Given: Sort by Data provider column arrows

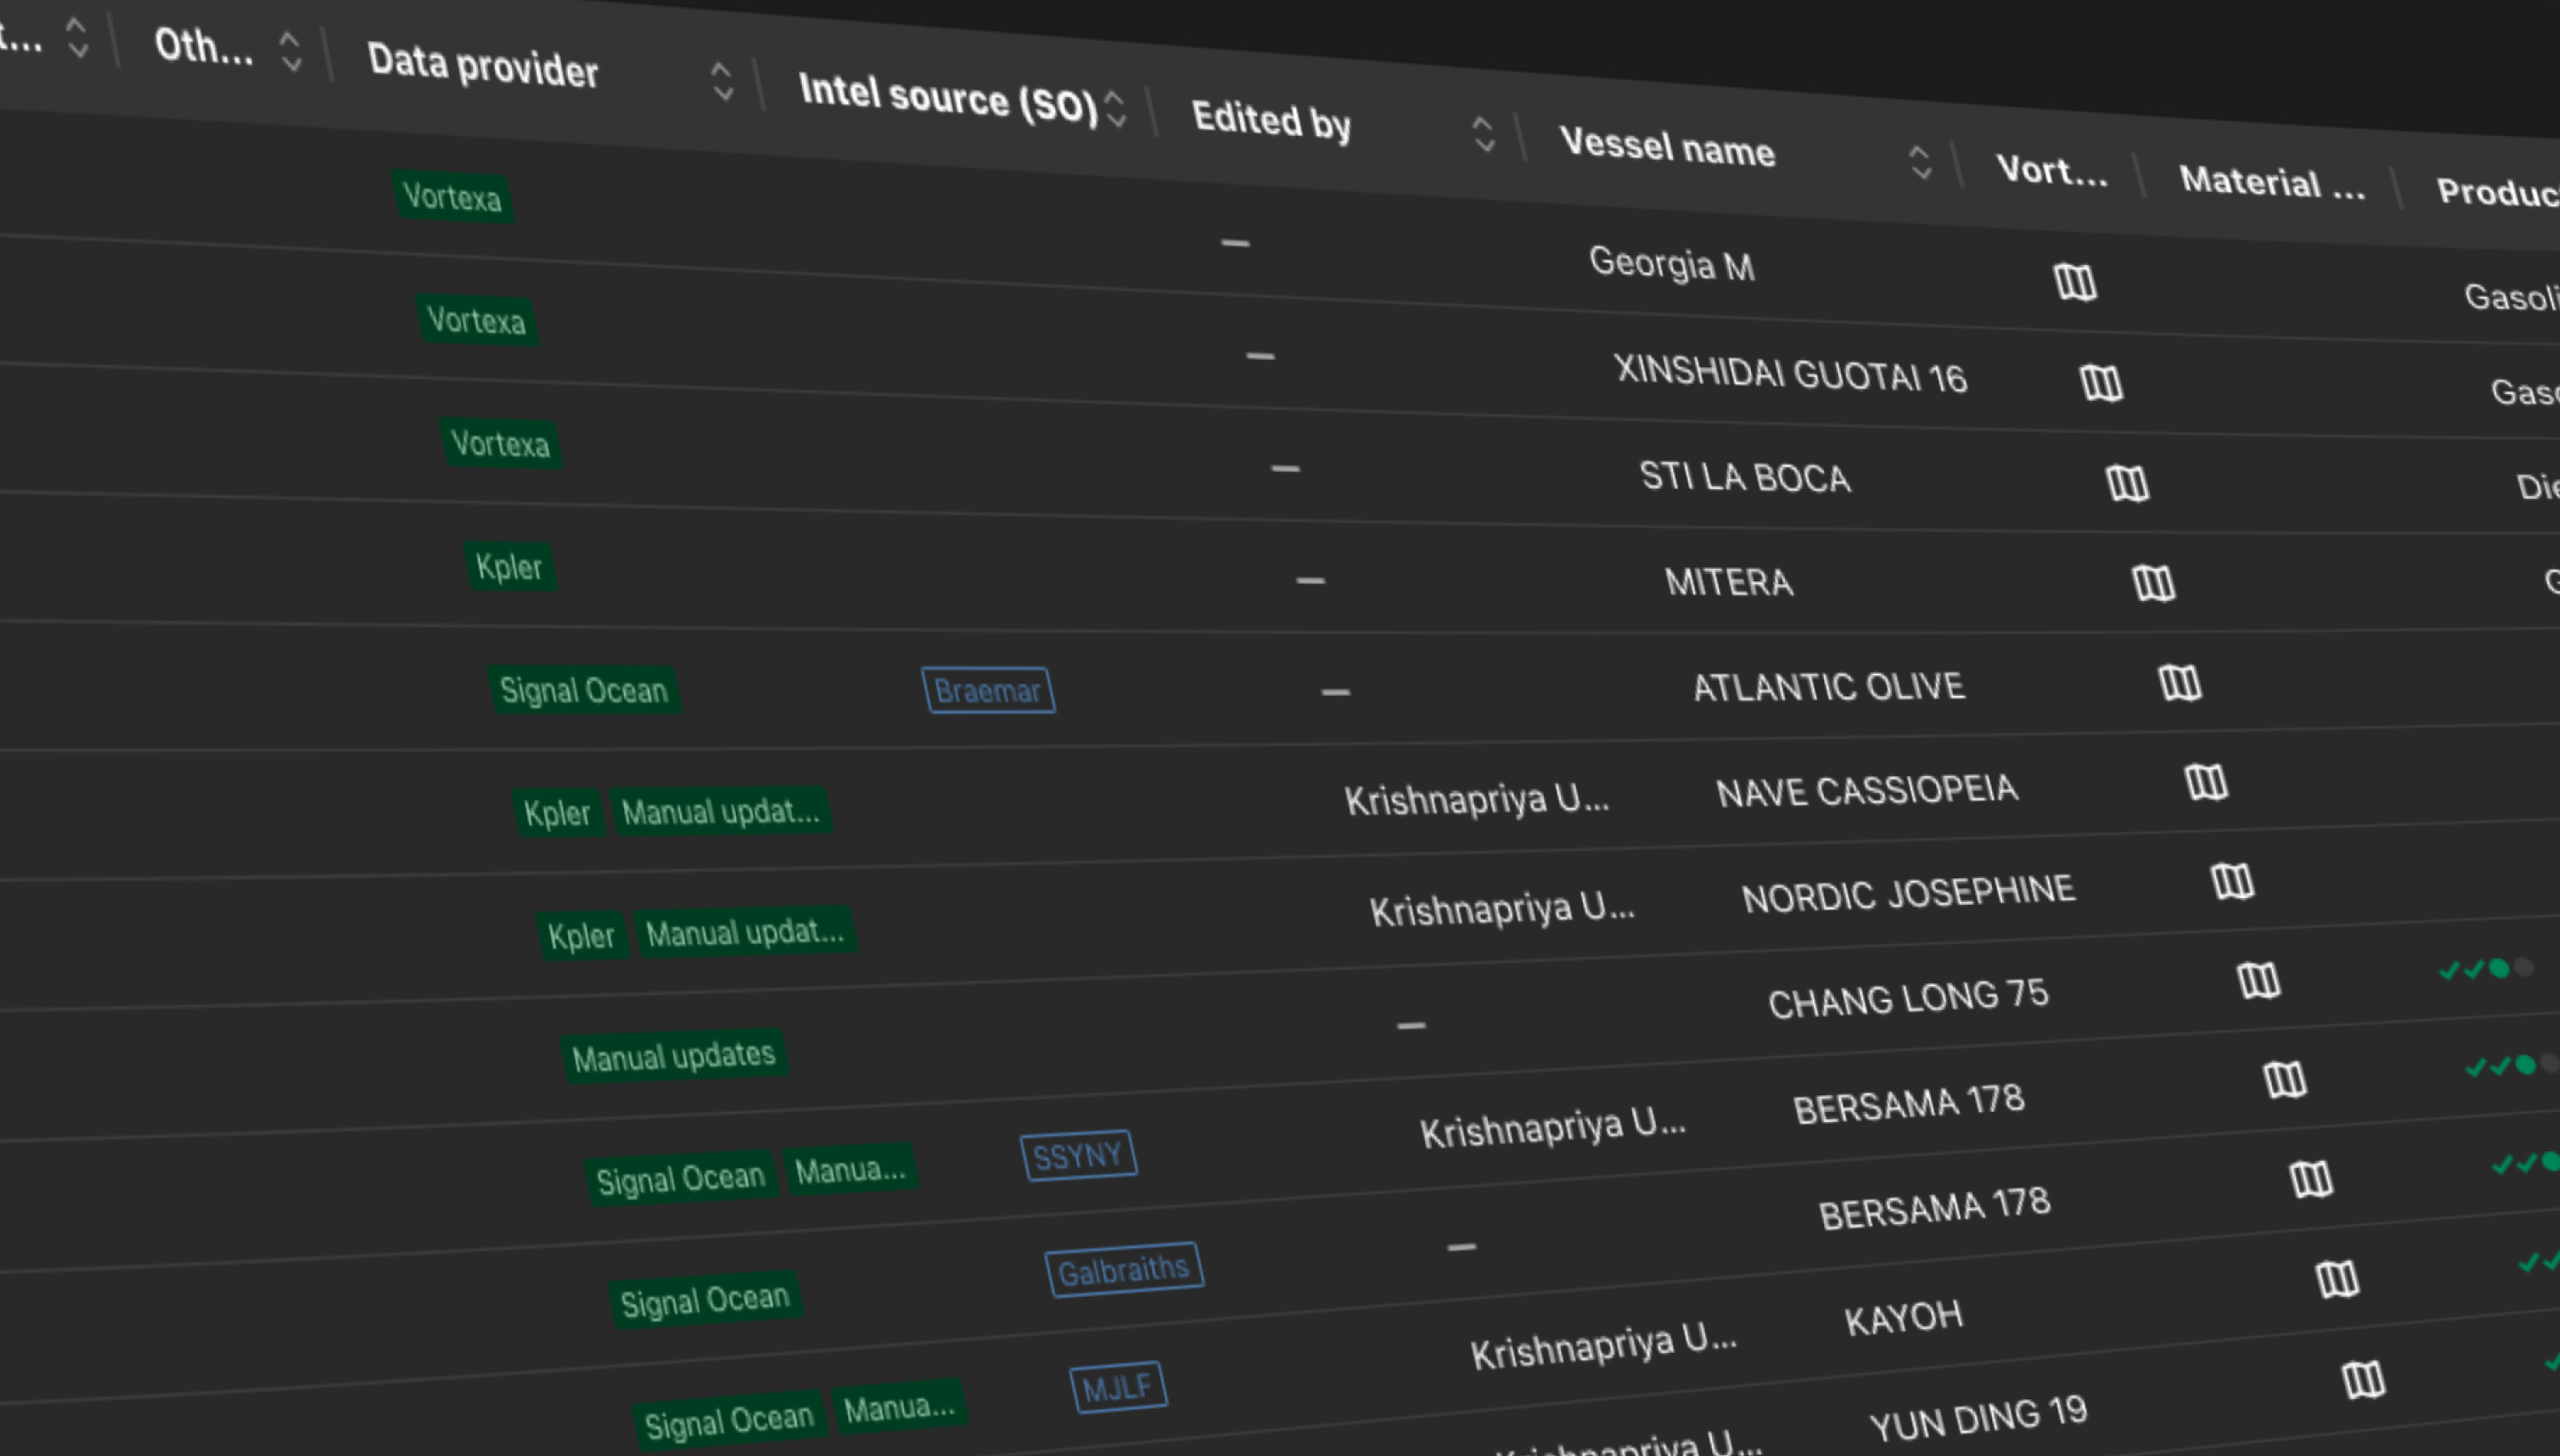Looking at the screenshot, I should tap(722, 82).
